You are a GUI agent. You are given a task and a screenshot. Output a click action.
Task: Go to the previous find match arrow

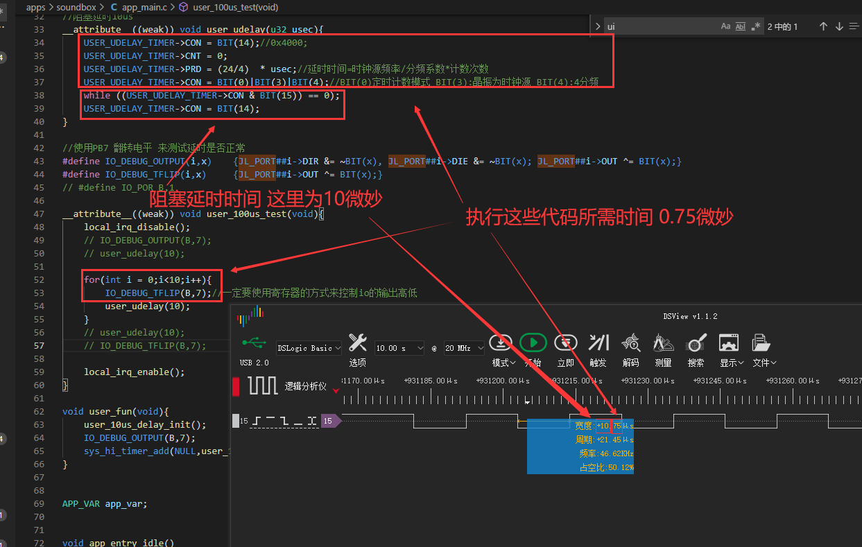pos(823,26)
